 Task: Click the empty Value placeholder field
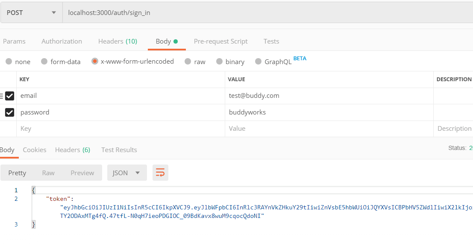(329, 129)
